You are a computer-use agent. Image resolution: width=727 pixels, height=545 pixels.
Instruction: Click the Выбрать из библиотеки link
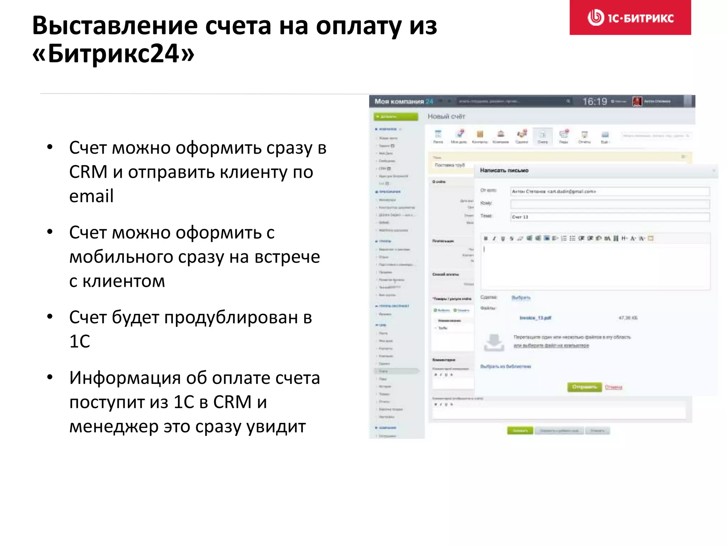point(505,367)
